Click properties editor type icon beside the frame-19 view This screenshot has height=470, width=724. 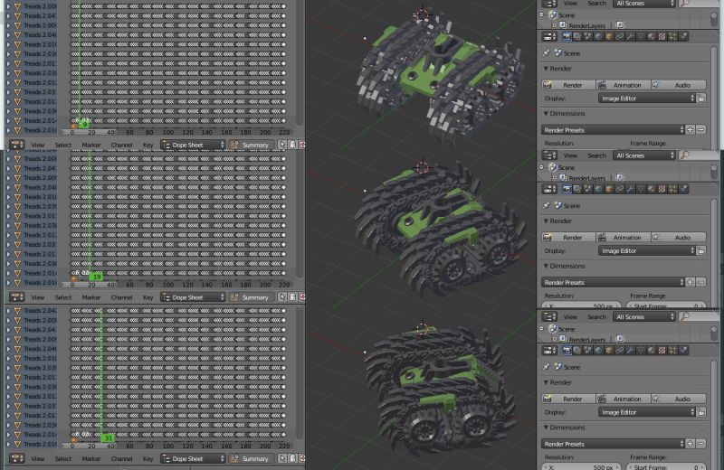click(x=549, y=189)
